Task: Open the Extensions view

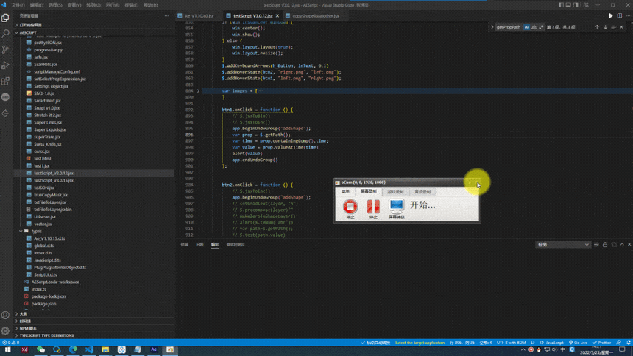Action: pyautogui.click(x=6, y=82)
